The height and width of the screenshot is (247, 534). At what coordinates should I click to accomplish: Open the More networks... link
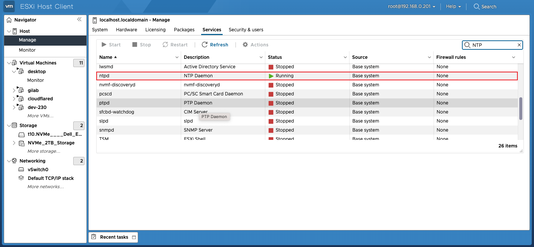46,187
